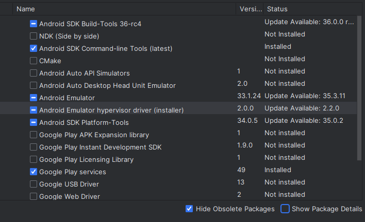Toggle Android Emulator hypervisor driver checkbox
Viewport: 365px width, 222px height.
[34, 110]
